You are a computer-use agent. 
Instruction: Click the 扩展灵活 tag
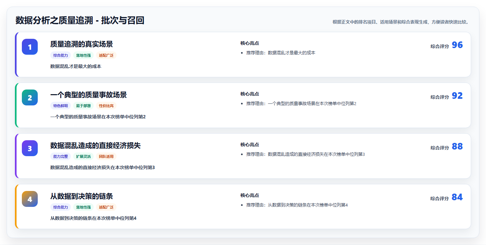coord(83,156)
